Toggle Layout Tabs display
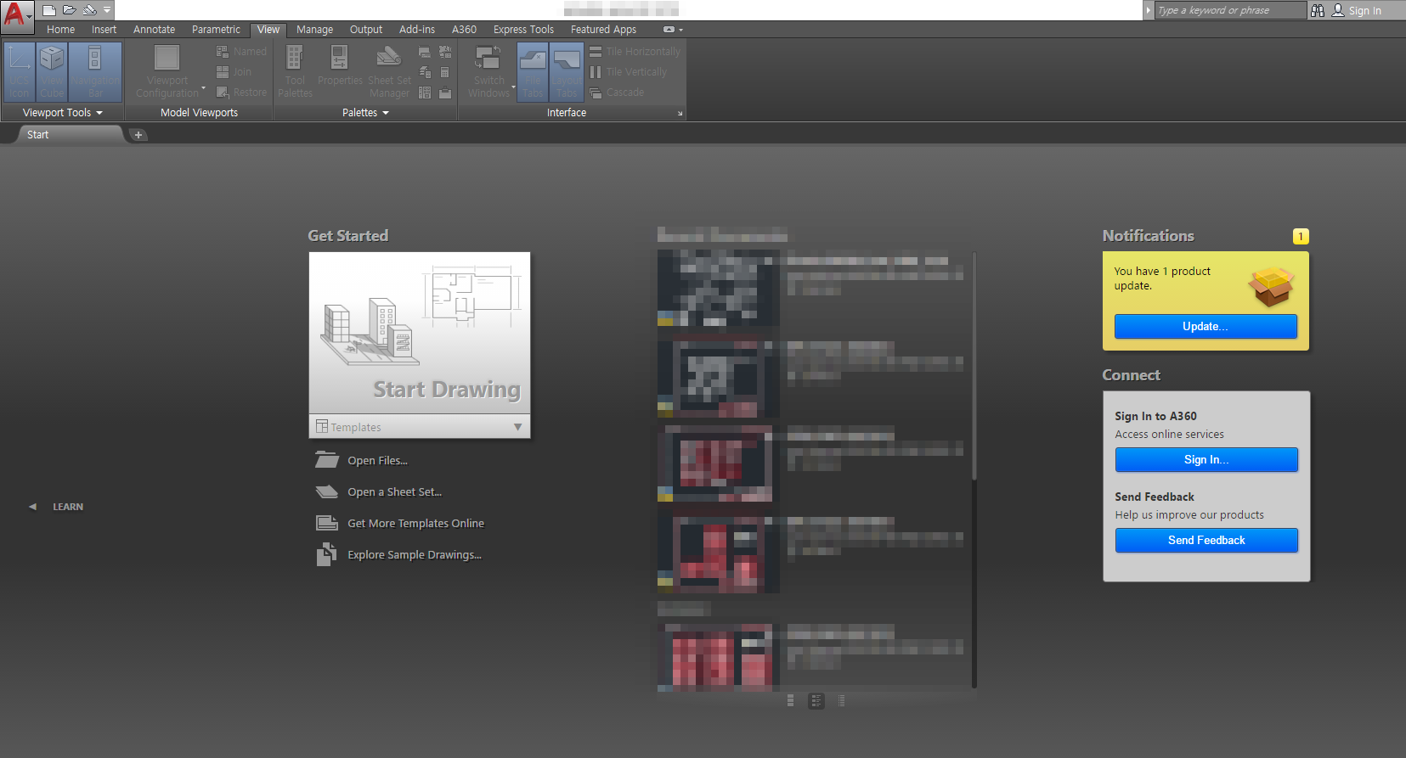This screenshot has width=1406, height=758. click(x=567, y=71)
